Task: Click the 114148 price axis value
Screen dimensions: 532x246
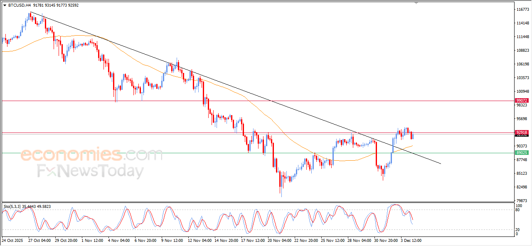Action: click(522, 23)
